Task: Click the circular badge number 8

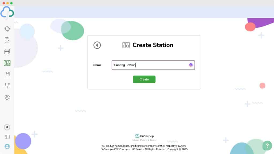Action: click(x=7, y=127)
